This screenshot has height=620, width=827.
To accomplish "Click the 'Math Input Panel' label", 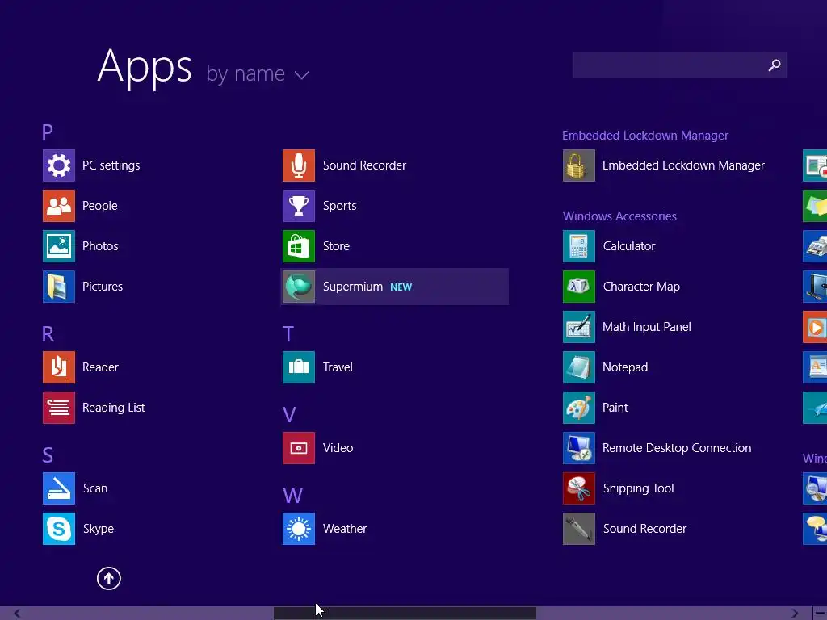I will pyautogui.click(x=647, y=327).
